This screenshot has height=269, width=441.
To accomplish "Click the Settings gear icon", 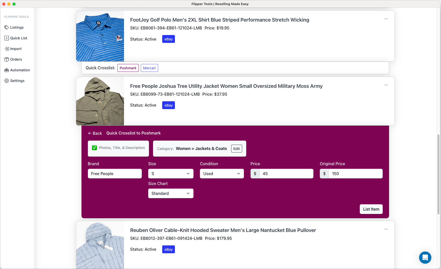I will (x=7, y=81).
